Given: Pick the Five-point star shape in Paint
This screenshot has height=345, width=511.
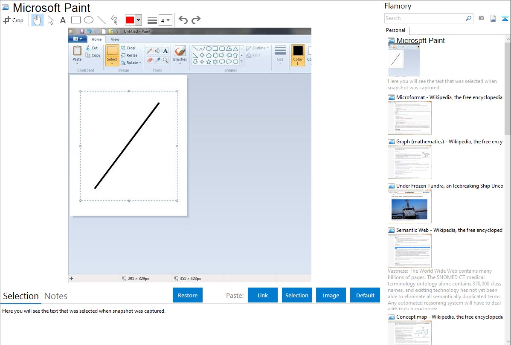Looking at the screenshot, I should pyautogui.click(x=209, y=61).
